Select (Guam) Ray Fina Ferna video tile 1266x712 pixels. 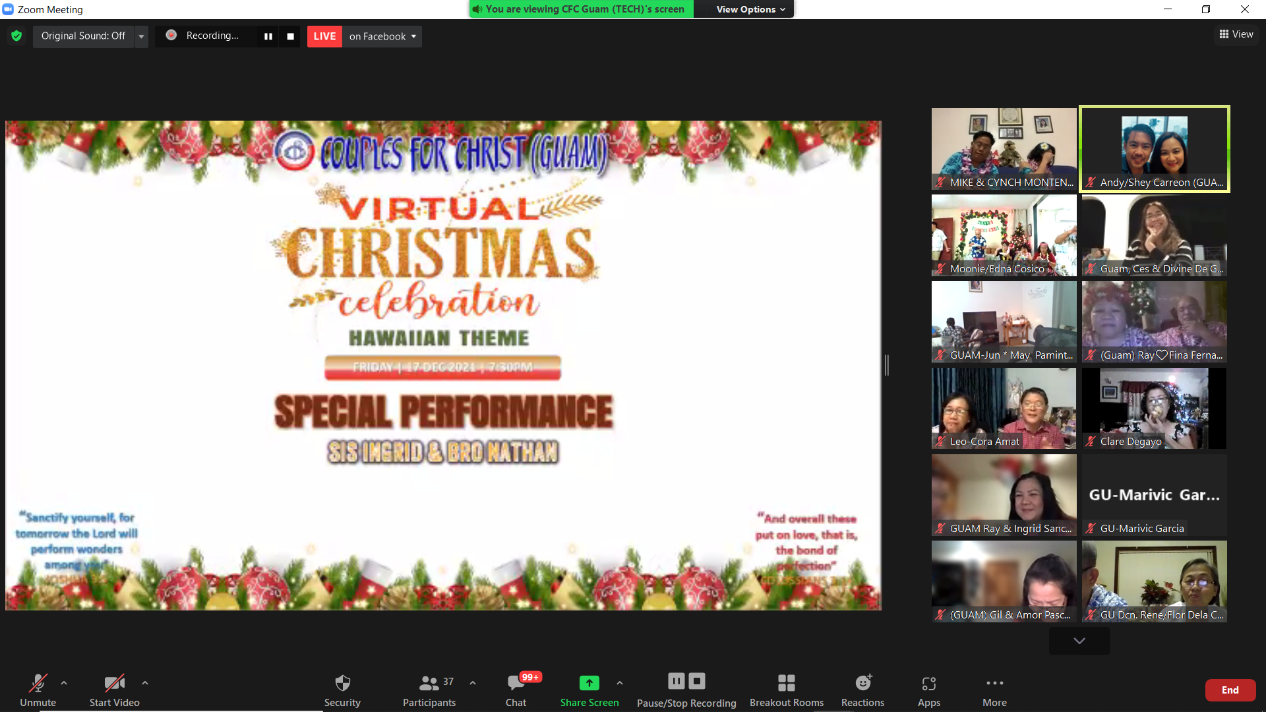tap(1155, 322)
